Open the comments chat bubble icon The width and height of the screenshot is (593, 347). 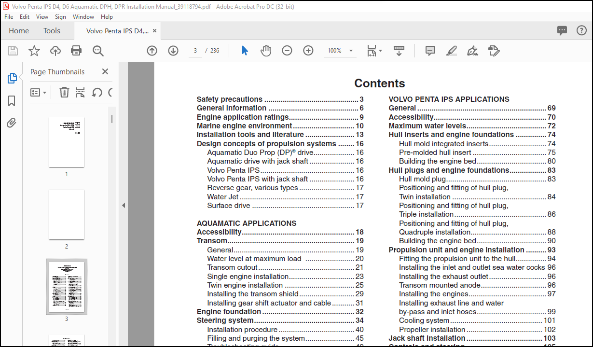pos(562,30)
